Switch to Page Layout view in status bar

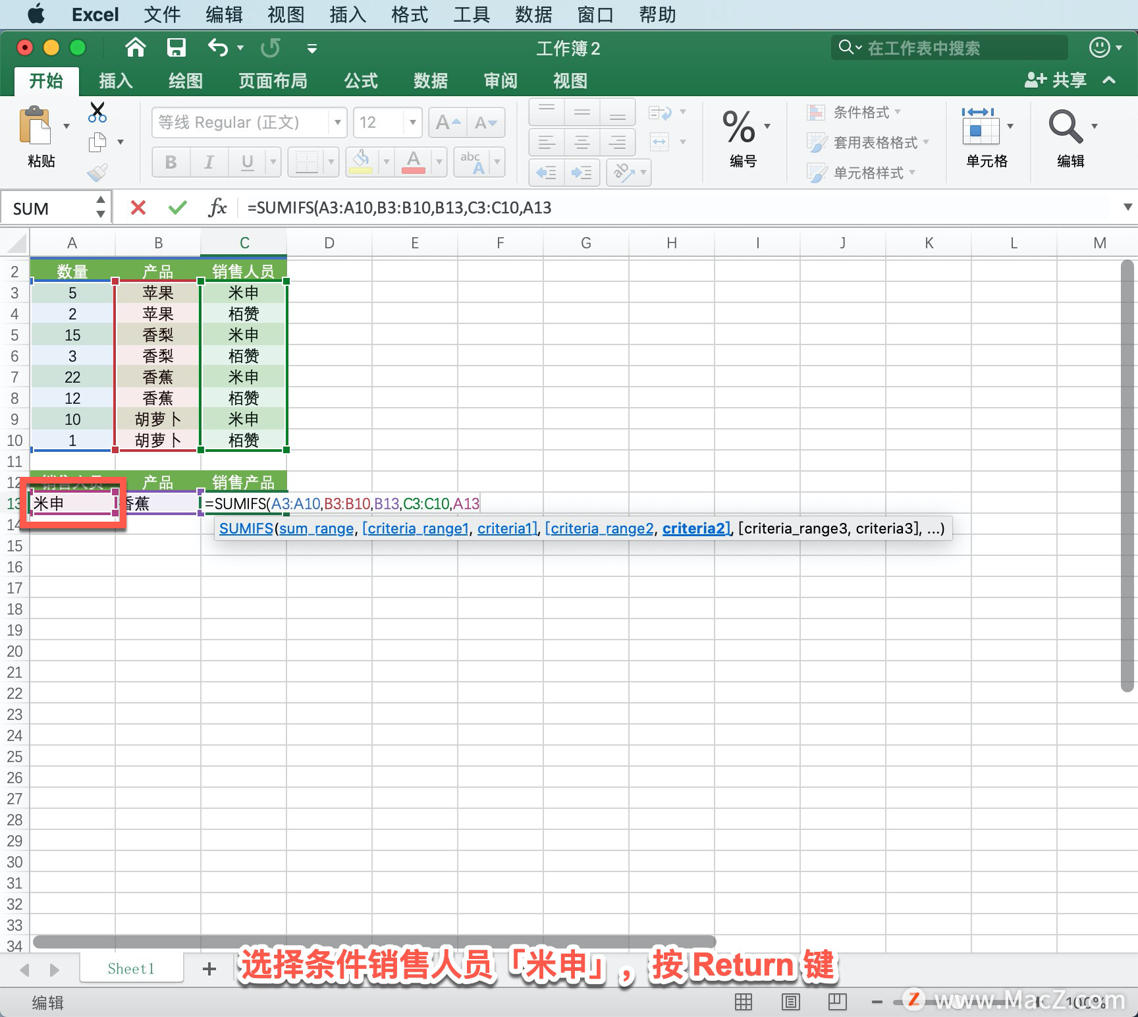pyautogui.click(x=790, y=1002)
